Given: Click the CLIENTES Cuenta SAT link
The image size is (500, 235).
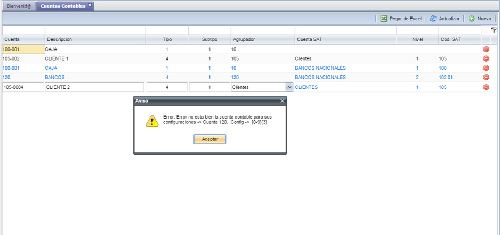Looking at the screenshot, I should [x=307, y=87].
